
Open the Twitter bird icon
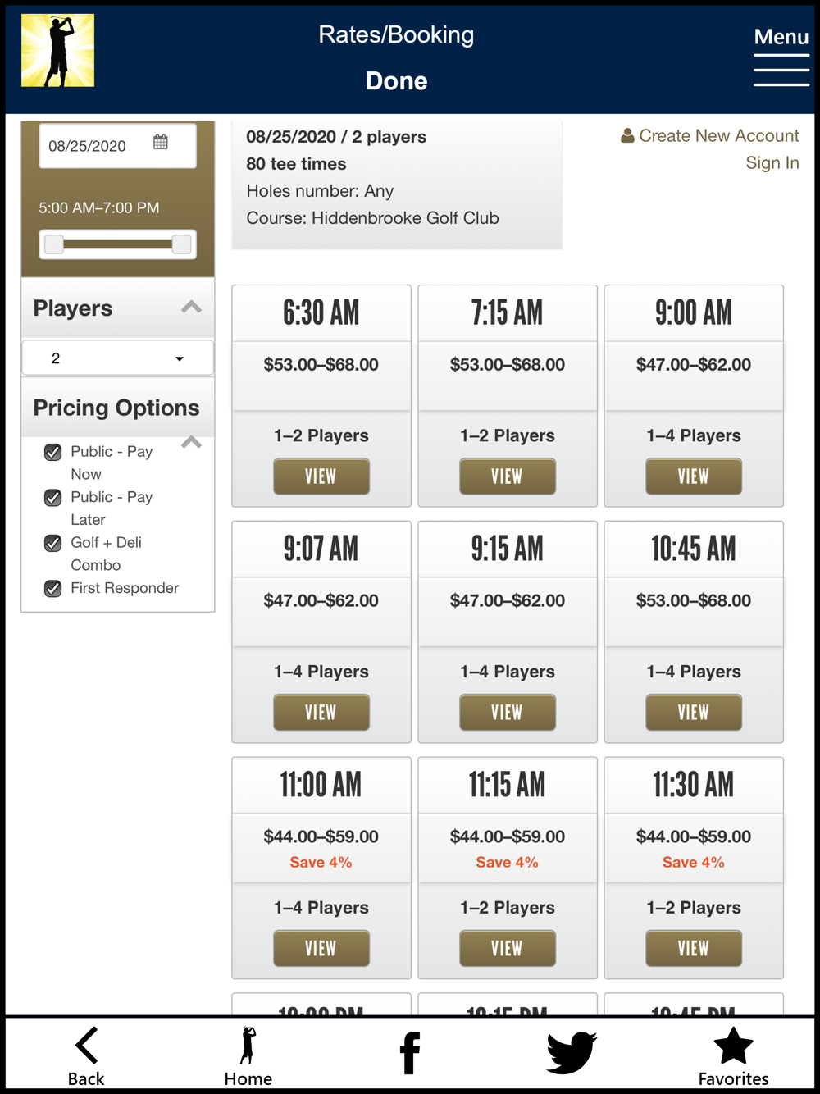(572, 1052)
